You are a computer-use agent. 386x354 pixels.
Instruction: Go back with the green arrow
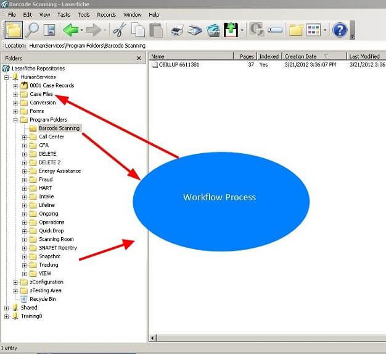[x=70, y=30]
